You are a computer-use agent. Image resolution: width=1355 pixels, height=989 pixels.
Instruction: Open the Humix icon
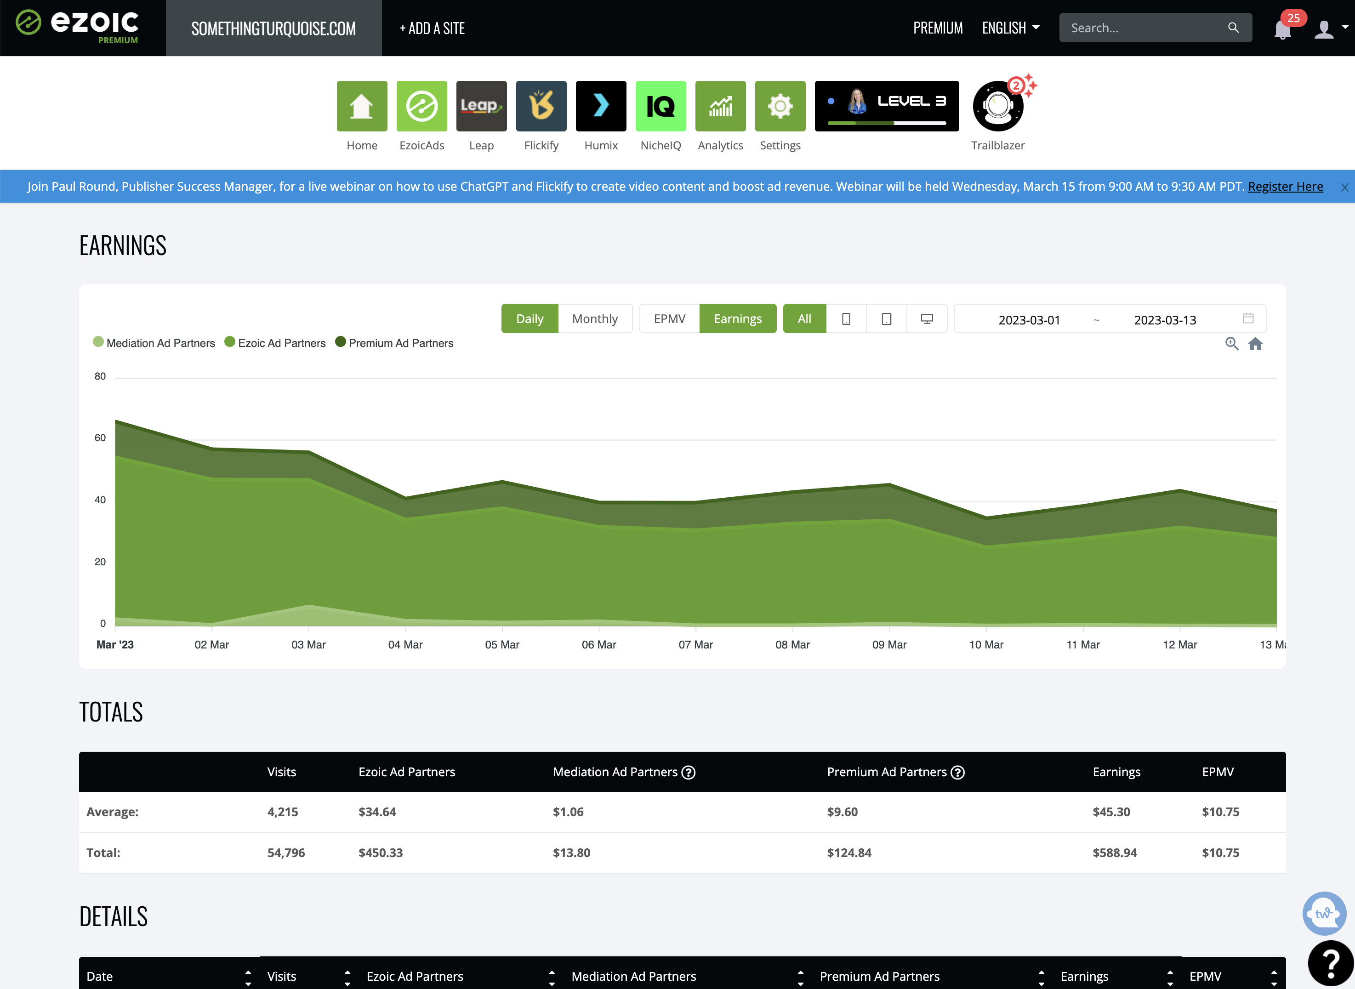tap(601, 106)
